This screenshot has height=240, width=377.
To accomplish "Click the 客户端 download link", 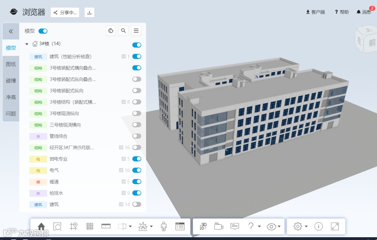I will (x=315, y=12).
